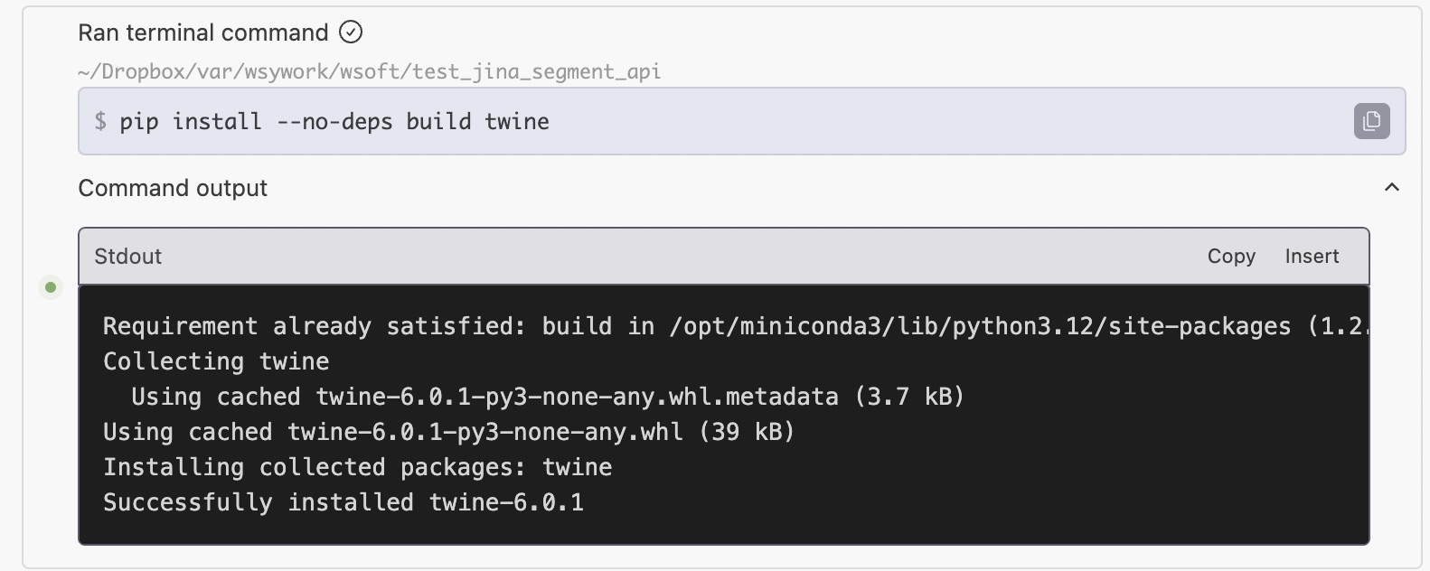Click the pip install command text
This screenshot has width=1430, height=571.
click(x=334, y=122)
